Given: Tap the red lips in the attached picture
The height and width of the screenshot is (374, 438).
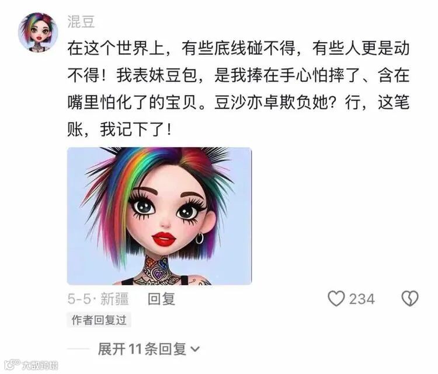Looking at the screenshot, I should tap(164, 239).
